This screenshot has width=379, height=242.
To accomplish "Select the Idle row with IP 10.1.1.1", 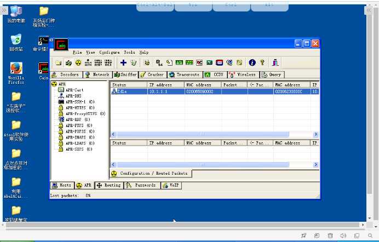I will click(215, 91).
